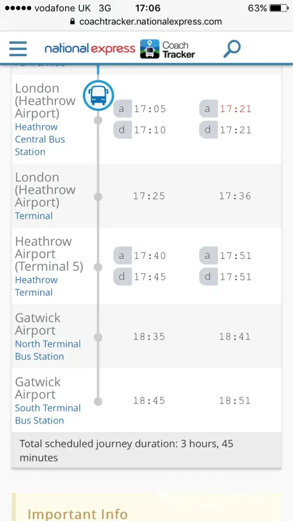
Task: Click the National Express logo
Action: tap(90, 49)
